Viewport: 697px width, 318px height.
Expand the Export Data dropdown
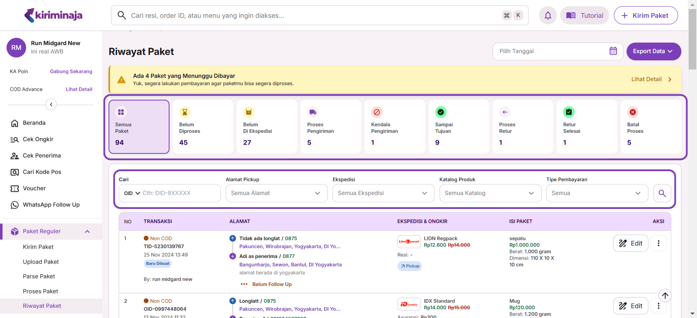click(x=653, y=51)
